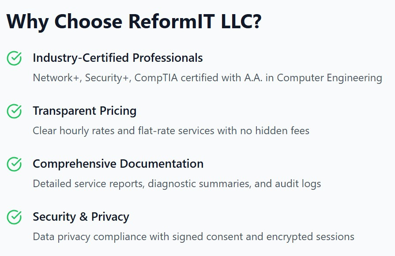Click the checkmark icon for Security & Privacy
This screenshot has width=395, height=256.
[x=14, y=217]
